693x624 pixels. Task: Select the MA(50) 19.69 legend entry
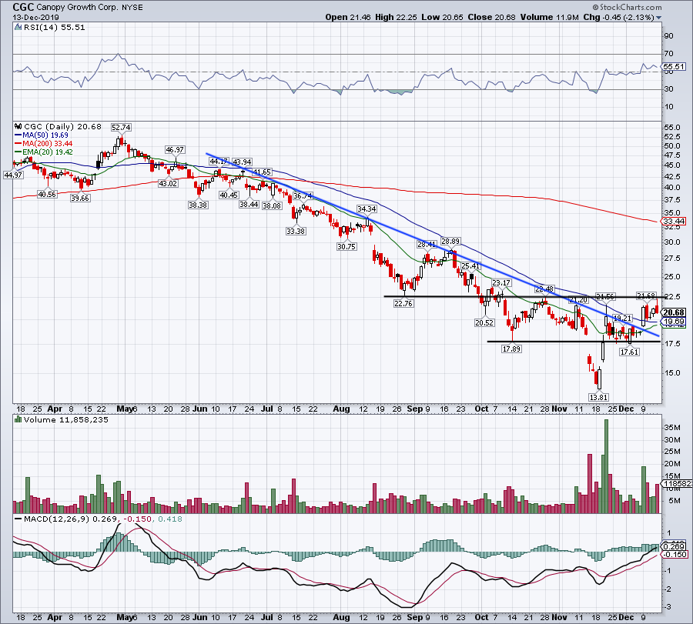tap(42, 135)
